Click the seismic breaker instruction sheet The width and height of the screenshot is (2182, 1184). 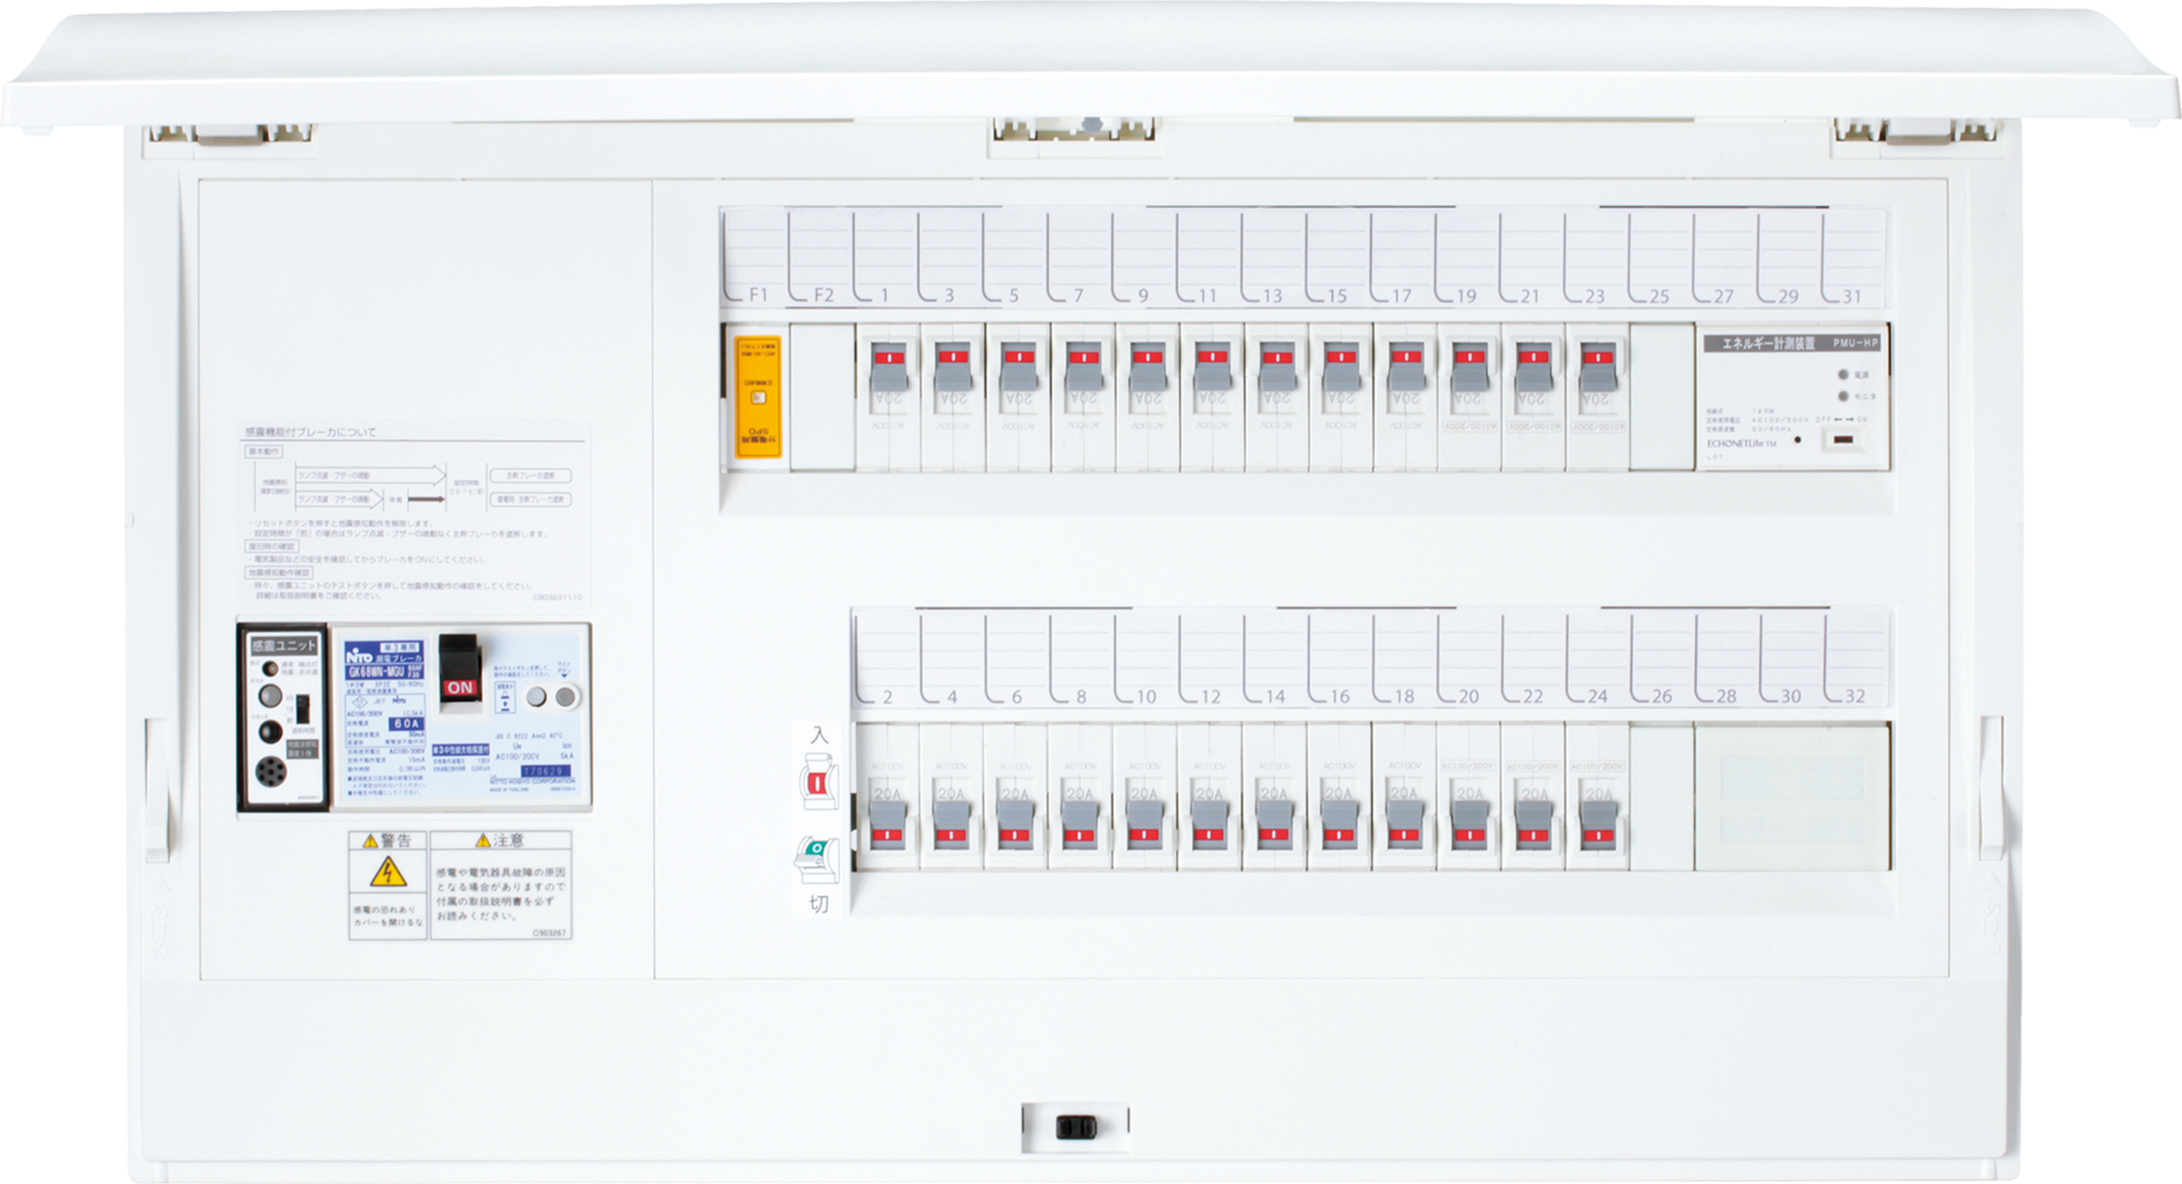413,513
